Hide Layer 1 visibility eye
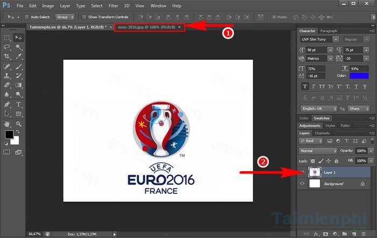377x238 pixels. [x=302, y=172]
